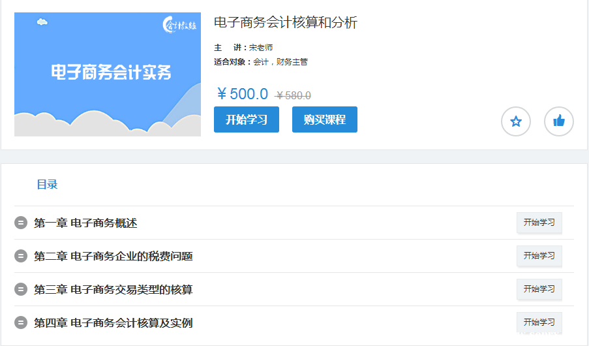Click the star favorite icon
This screenshot has width=589, height=346.
[x=515, y=121]
